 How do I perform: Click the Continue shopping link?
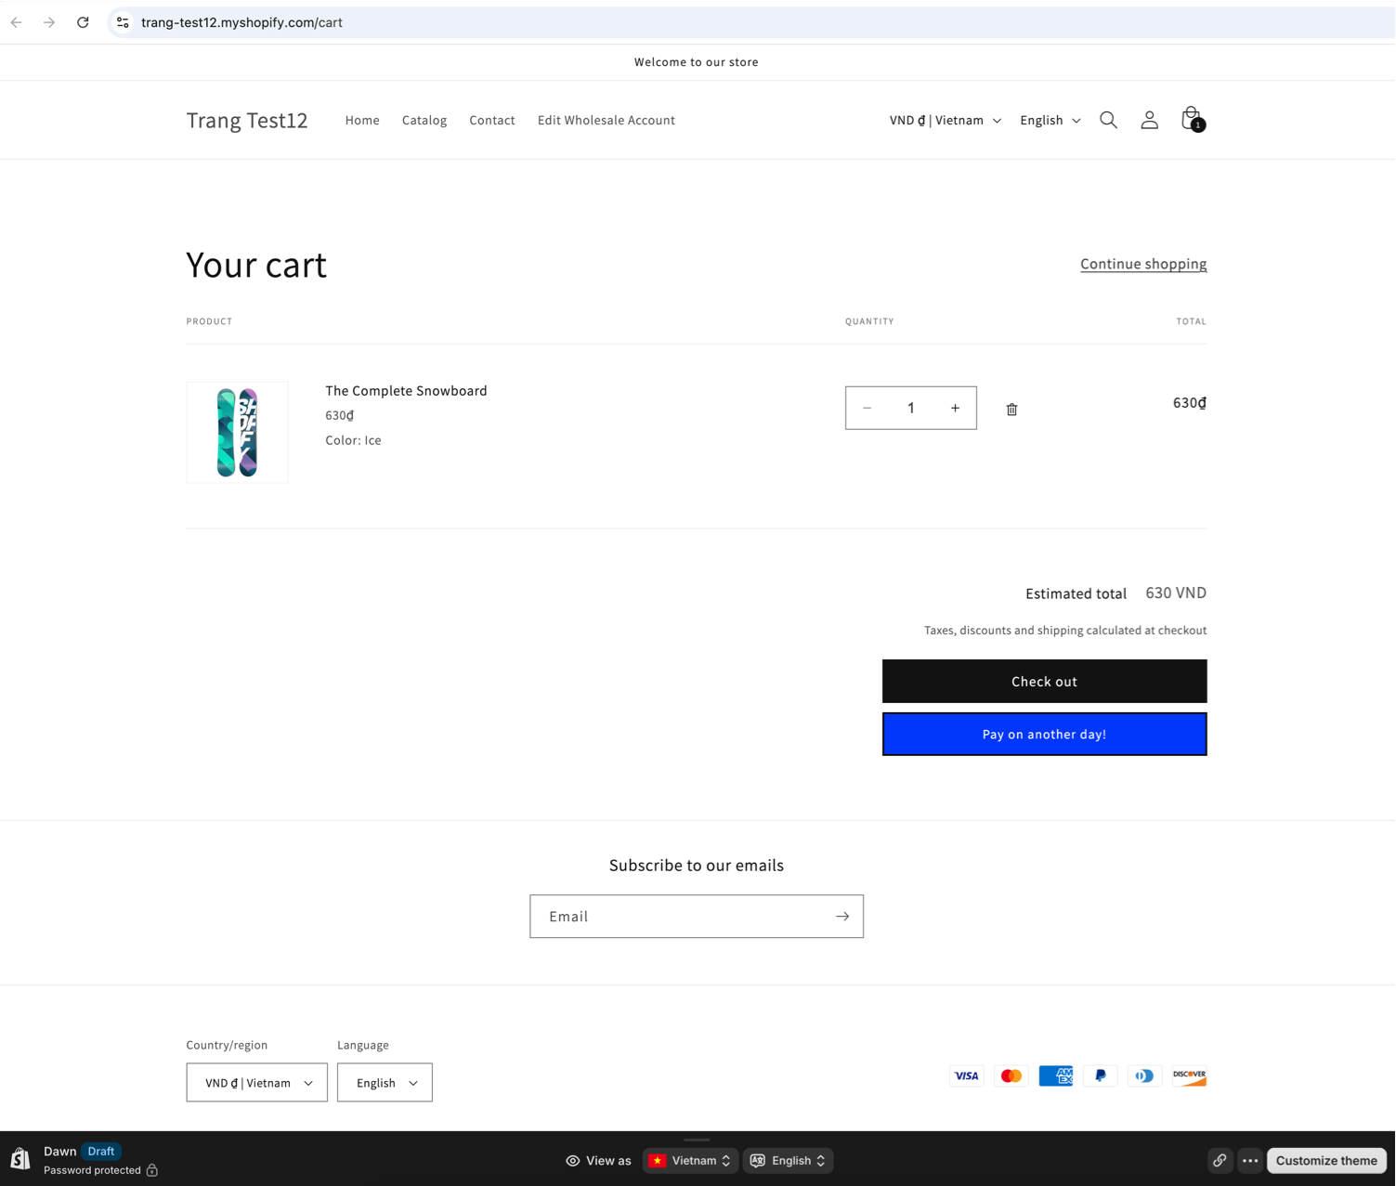click(1142, 264)
